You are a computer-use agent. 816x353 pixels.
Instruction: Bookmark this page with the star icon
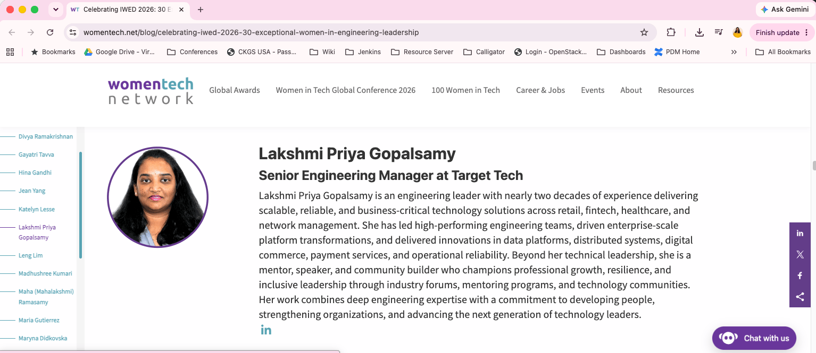(644, 32)
